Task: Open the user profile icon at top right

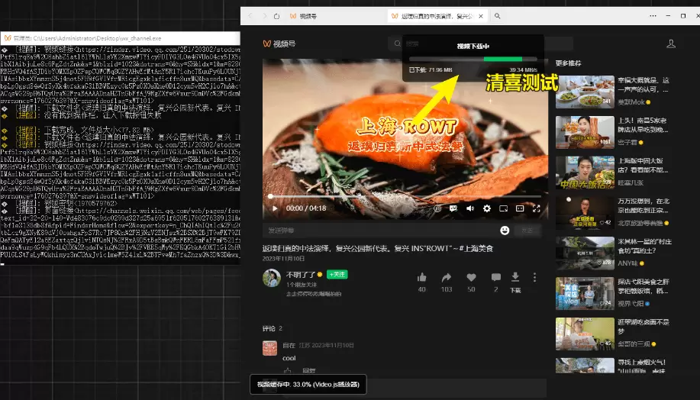Action: coord(670,44)
